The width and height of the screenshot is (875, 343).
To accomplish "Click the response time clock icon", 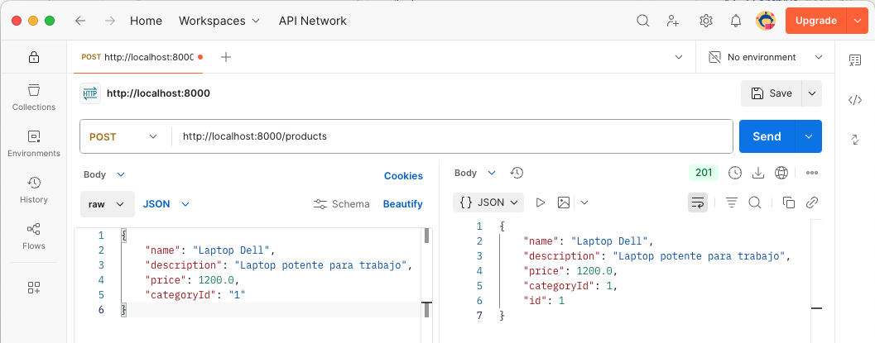I will 735,174.
